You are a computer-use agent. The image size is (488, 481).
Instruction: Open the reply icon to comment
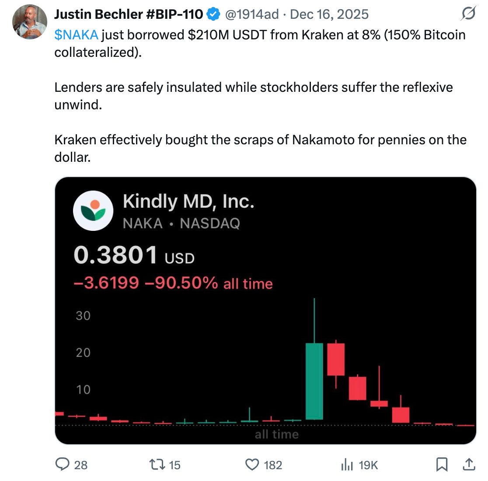click(63, 465)
